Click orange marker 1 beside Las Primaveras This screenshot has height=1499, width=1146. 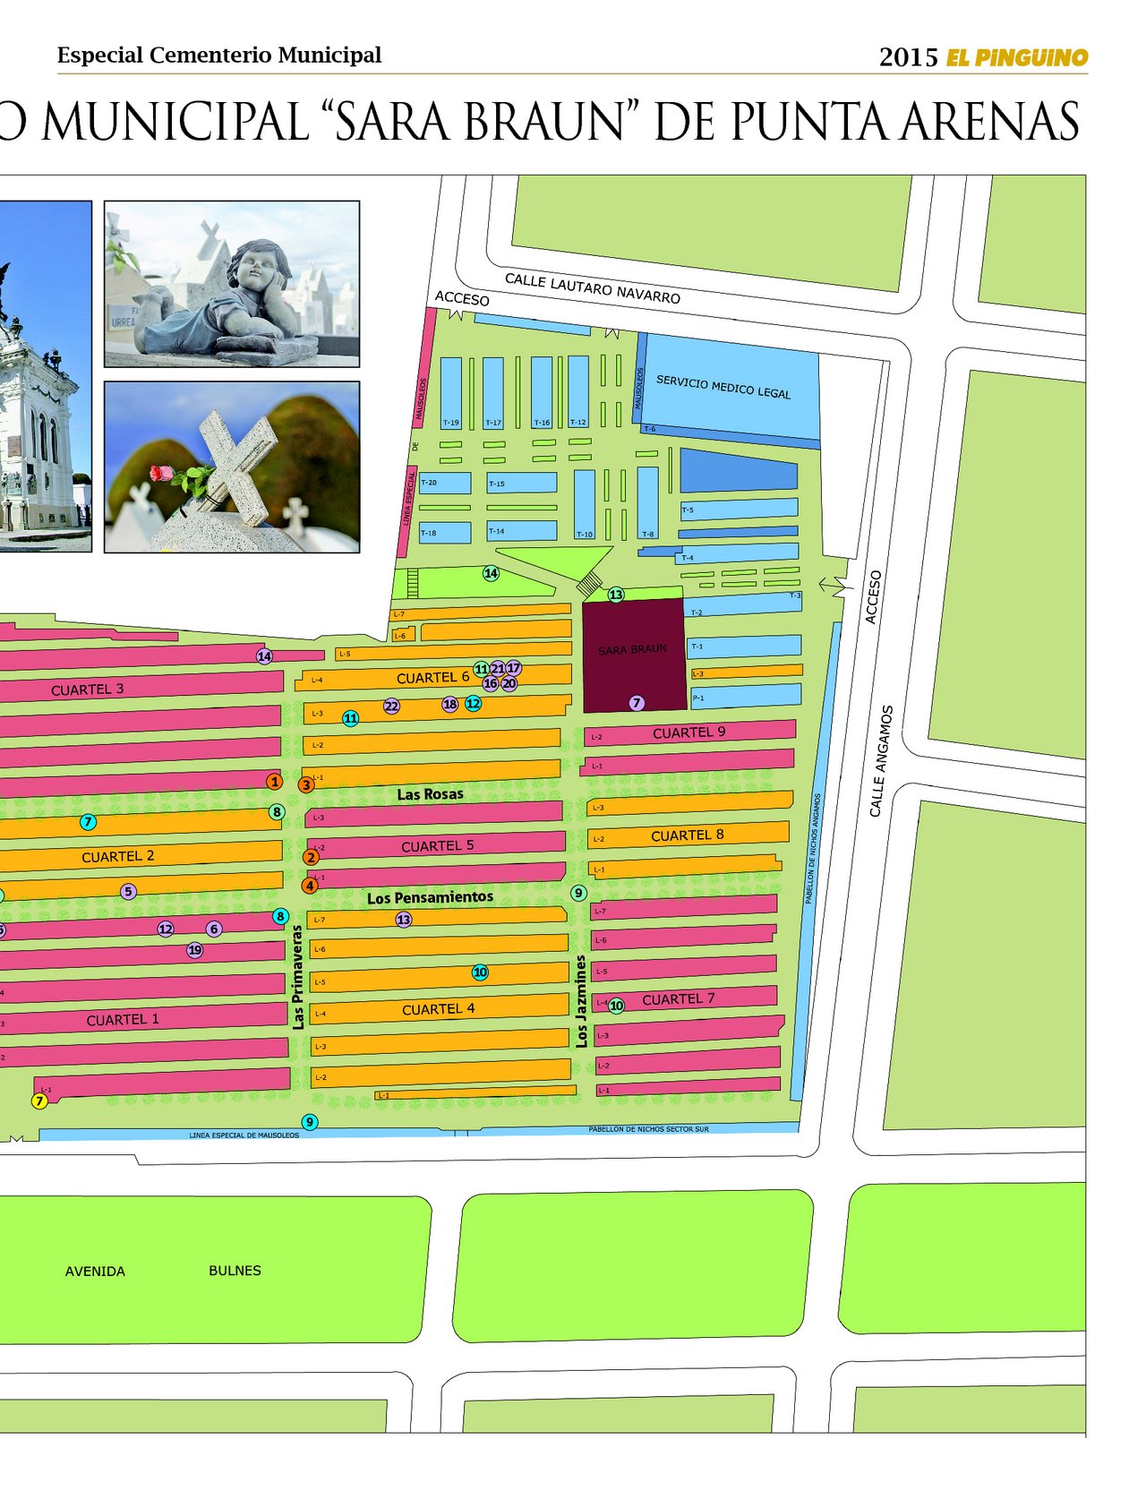coord(275,782)
